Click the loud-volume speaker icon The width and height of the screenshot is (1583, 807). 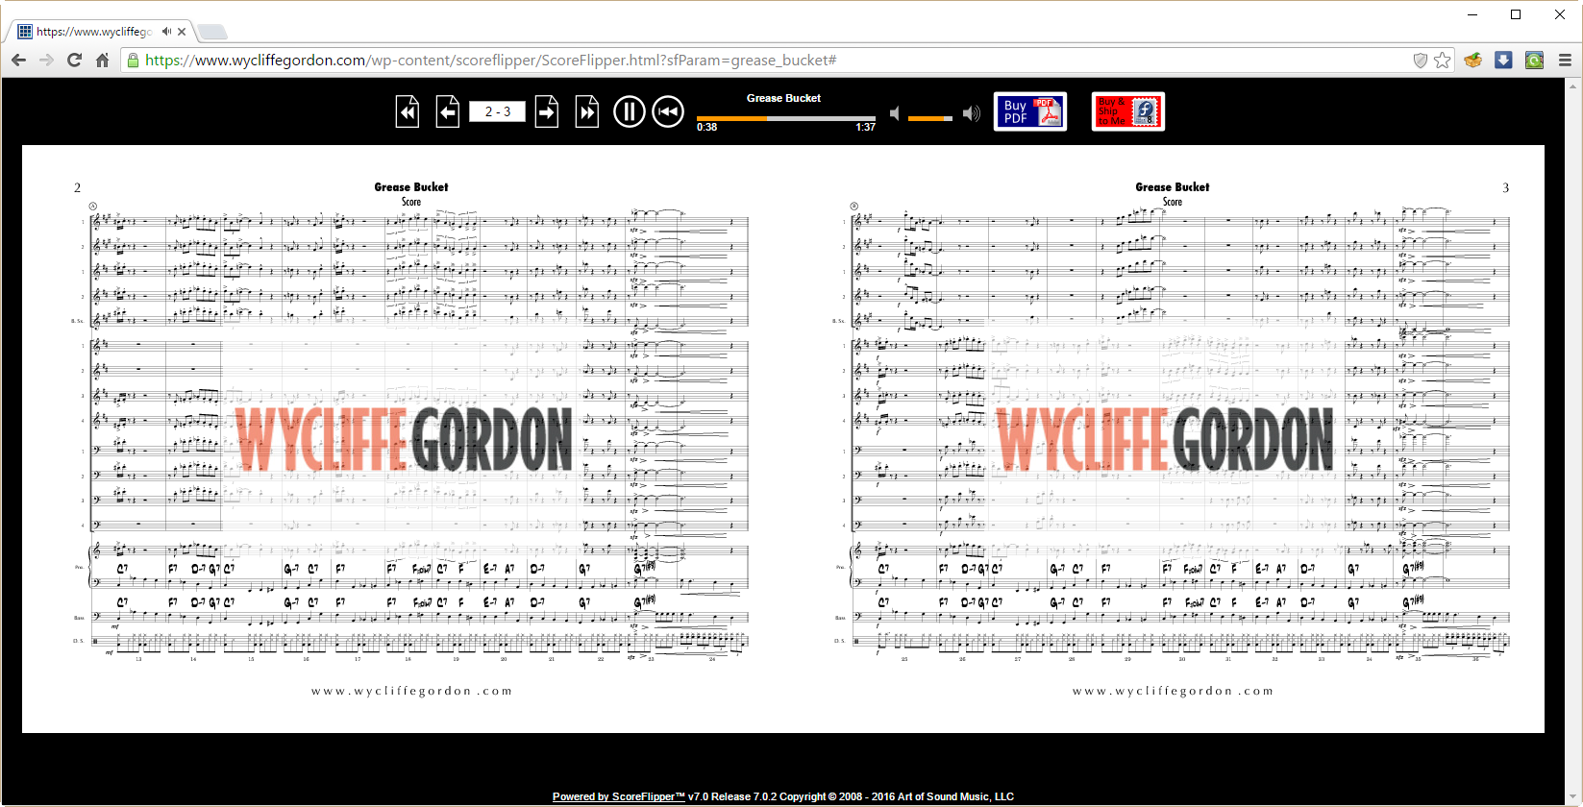pyautogui.click(x=971, y=113)
